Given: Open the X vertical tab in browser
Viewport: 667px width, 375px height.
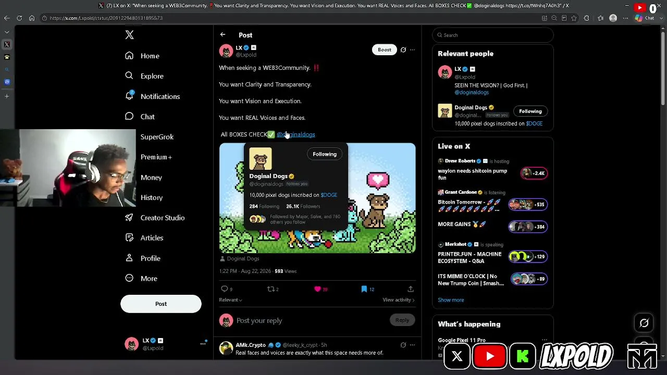Looking at the screenshot, I should tap(7, 45).
